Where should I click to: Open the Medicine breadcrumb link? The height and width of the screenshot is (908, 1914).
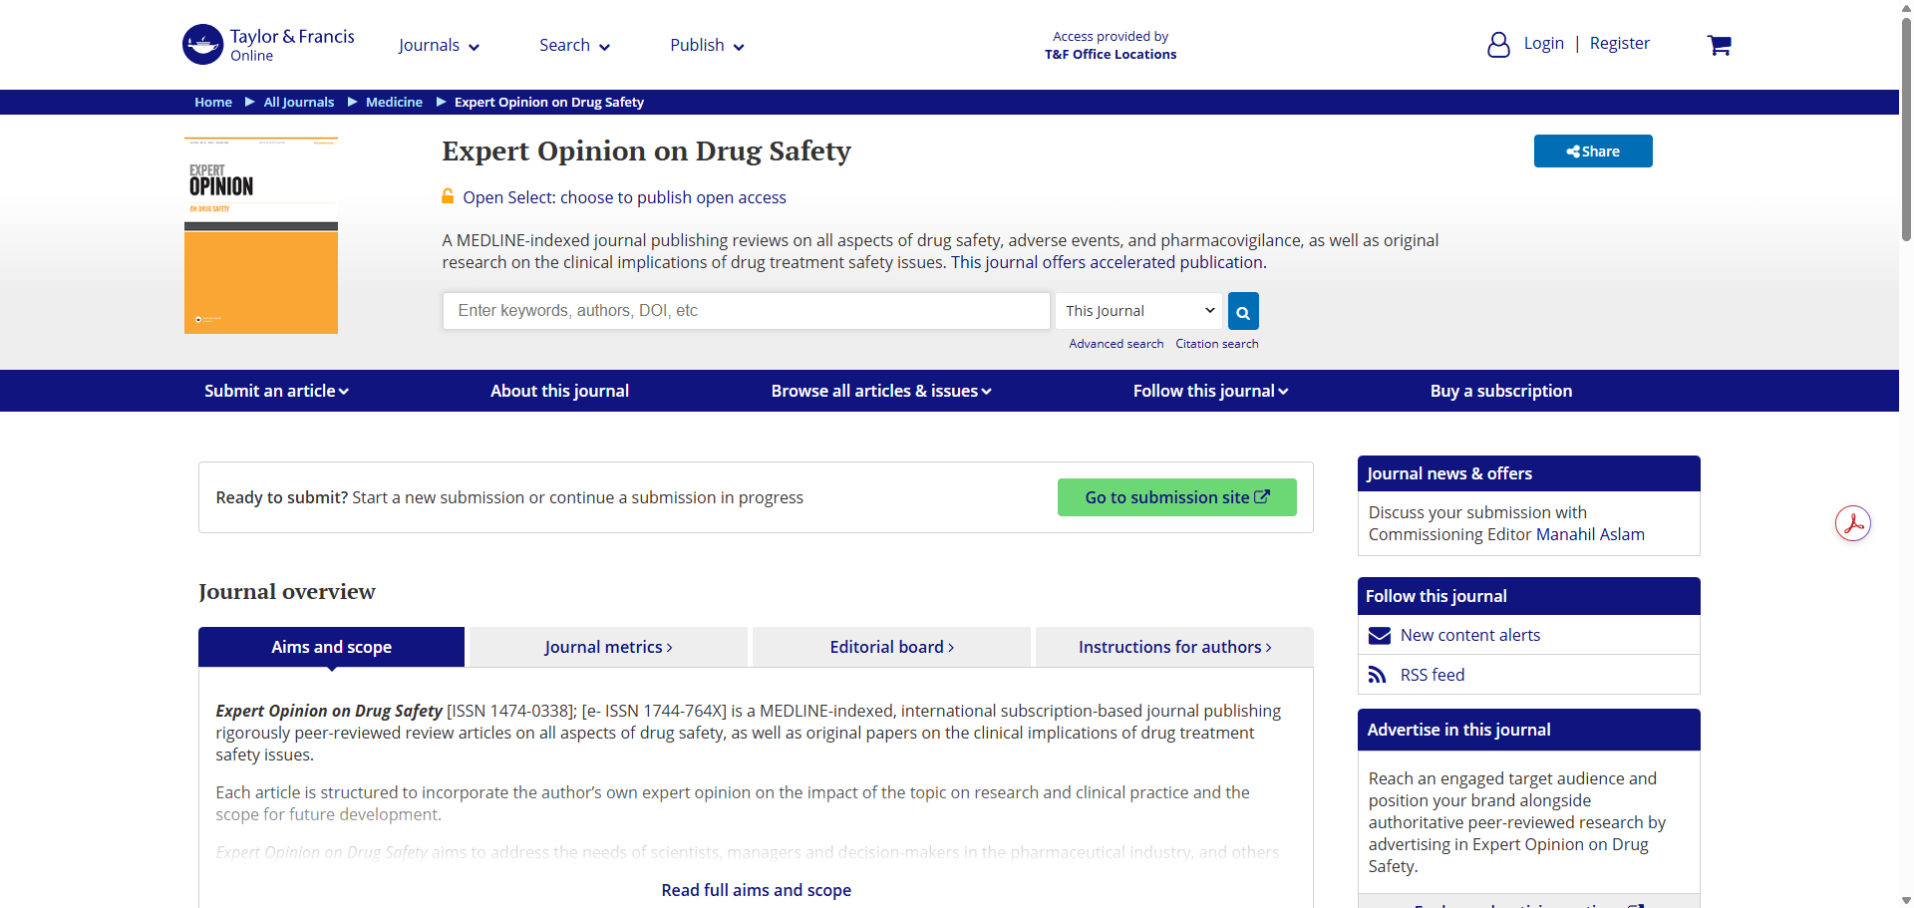pos(394,103)
